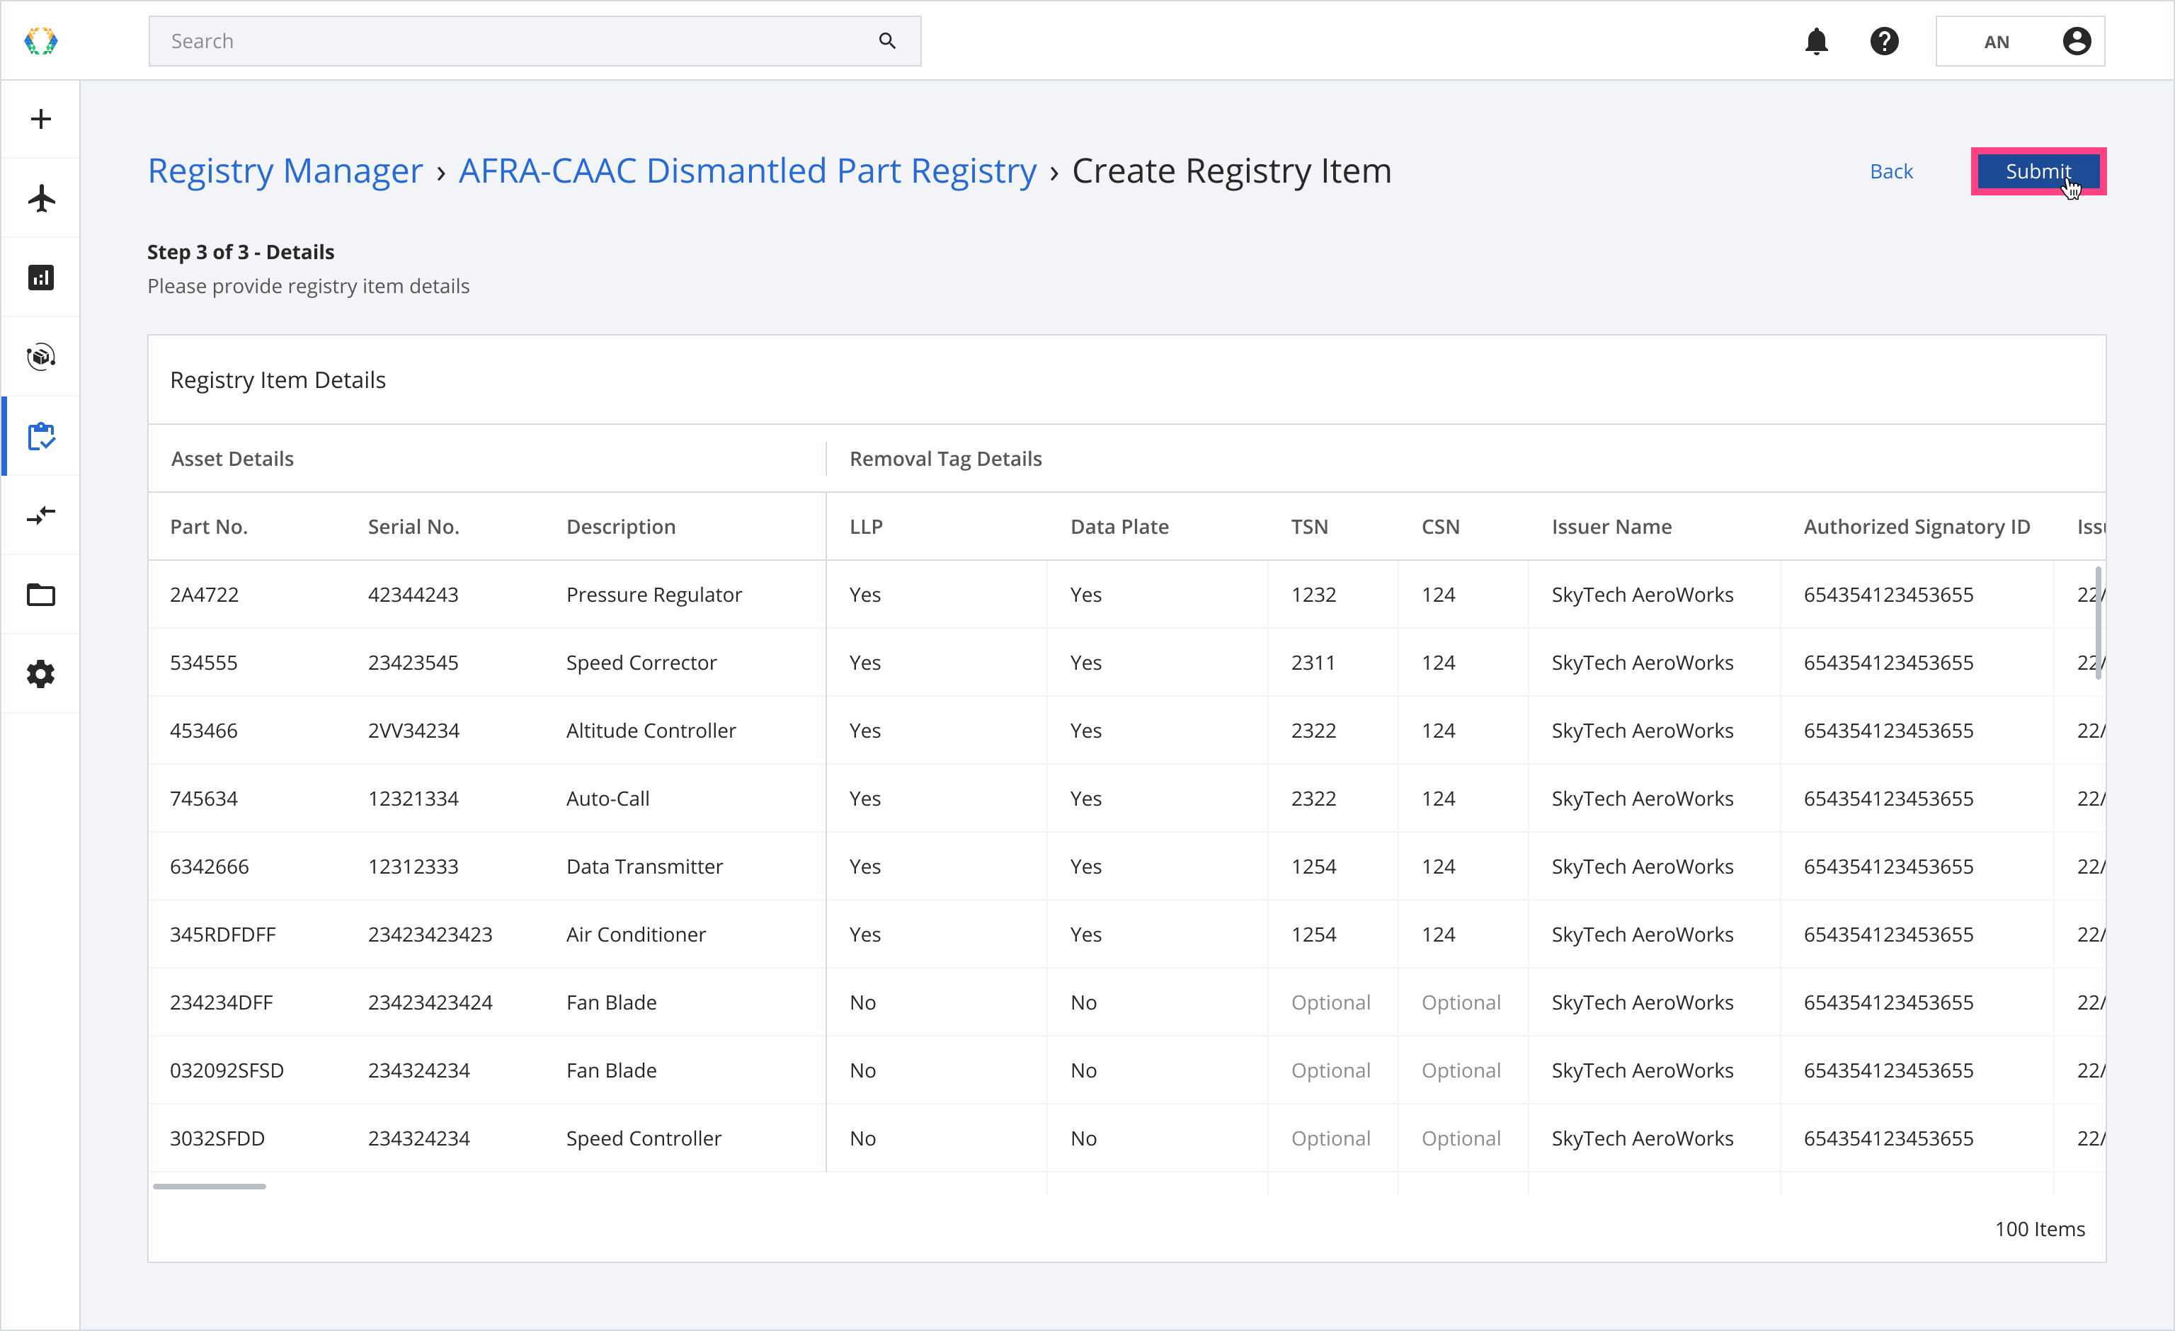This screenshot has width=2175, height=1331.
Task: Click the notifications bell icon
Action: 1816,42
